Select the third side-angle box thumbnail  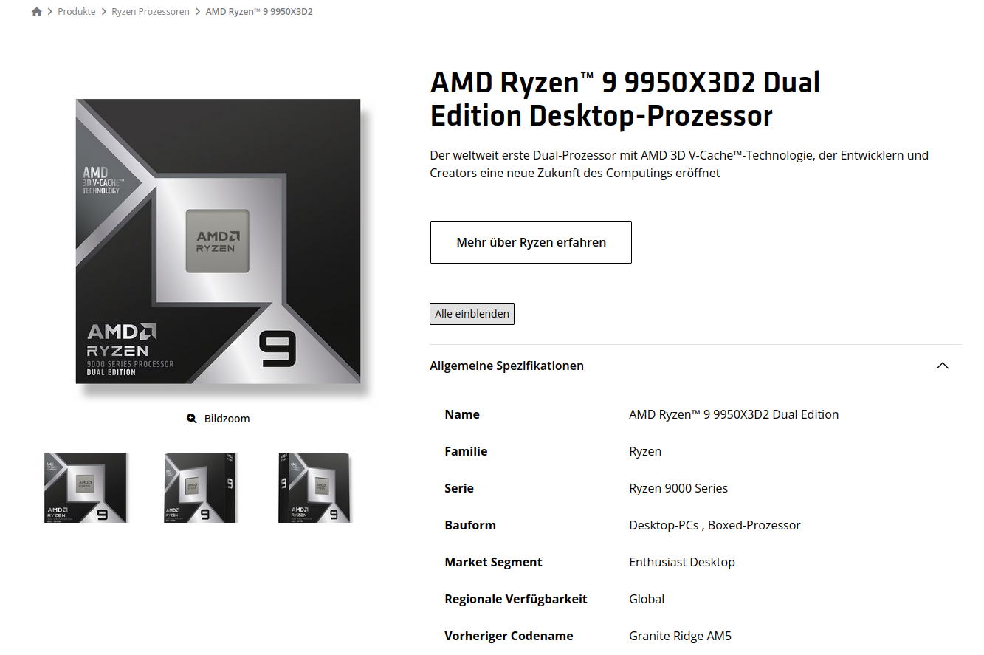click(x=315, y=487)
